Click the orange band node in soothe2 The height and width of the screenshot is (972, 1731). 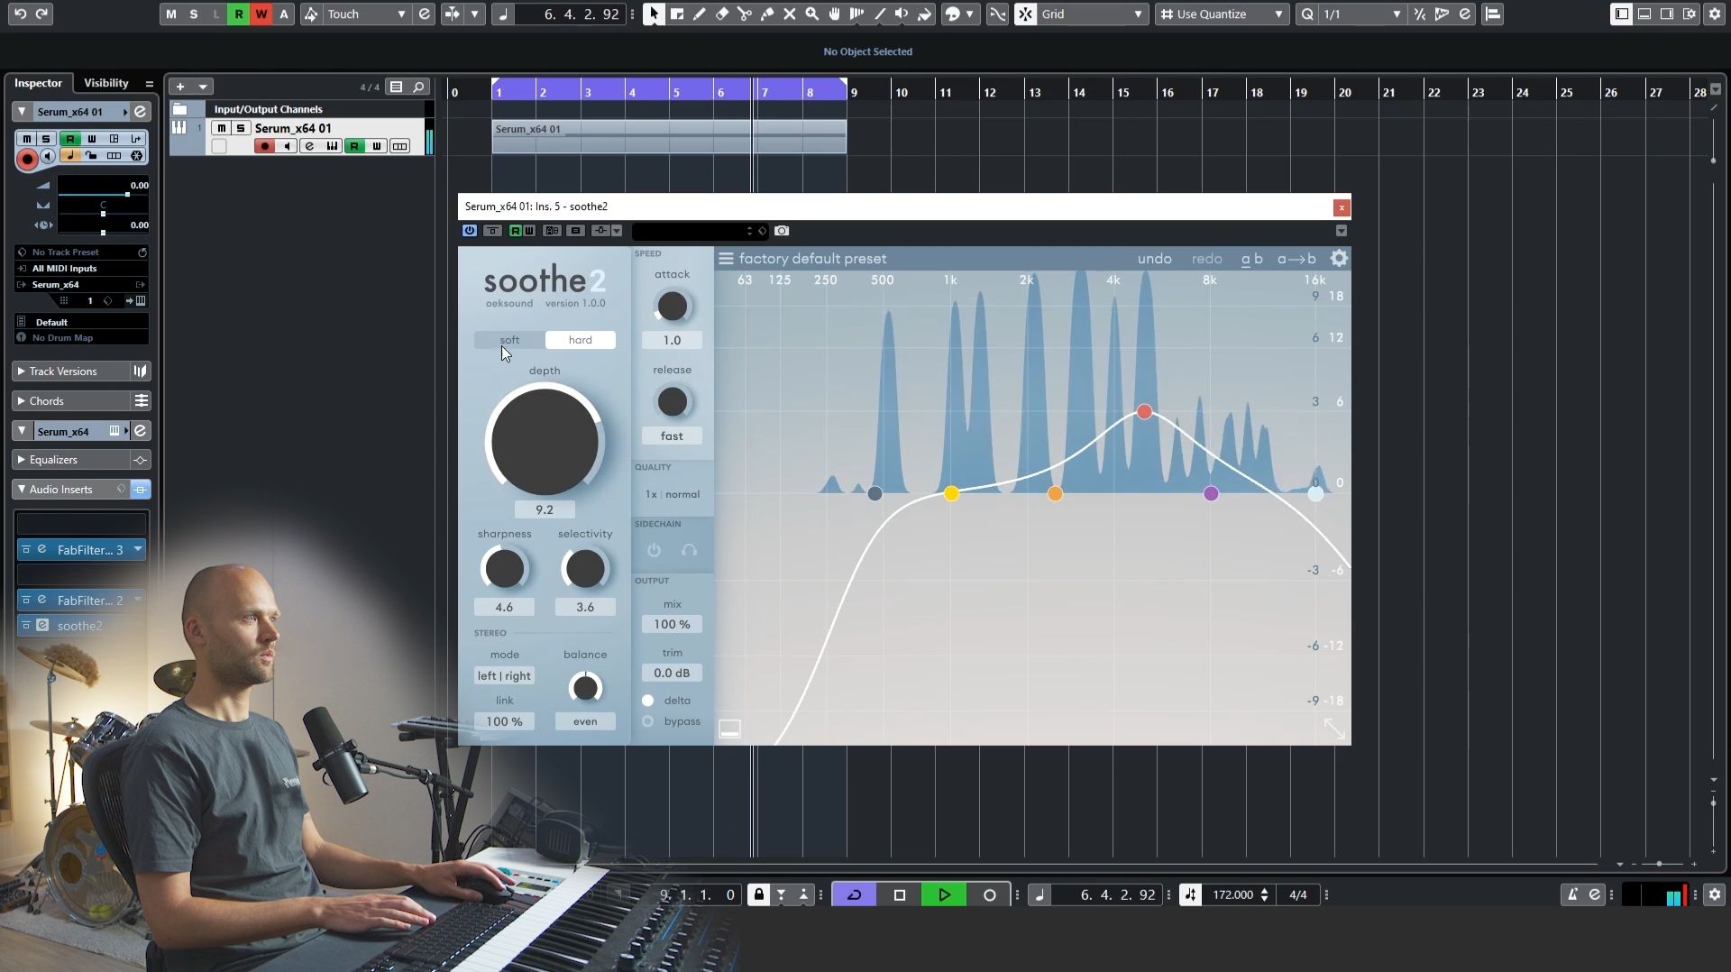[1055, 493]
